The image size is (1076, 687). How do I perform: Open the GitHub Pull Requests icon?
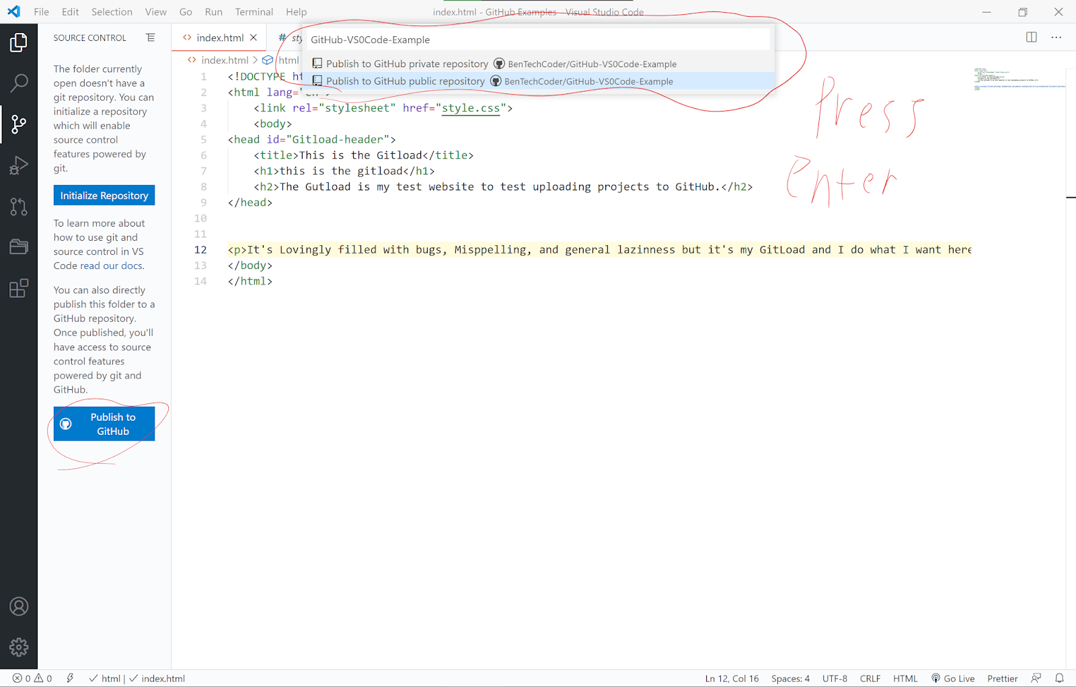(19, 206)
